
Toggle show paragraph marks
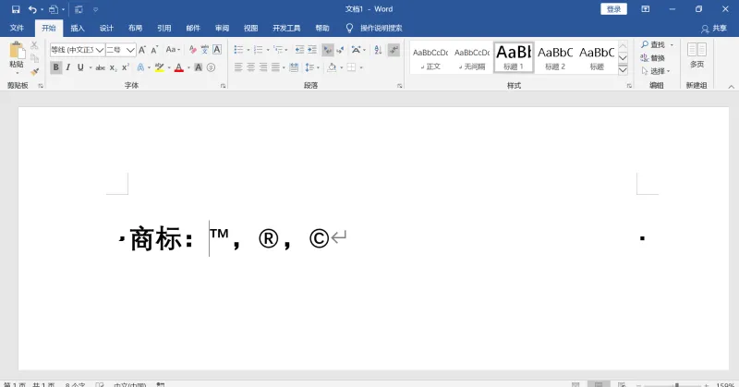point(394,50)
